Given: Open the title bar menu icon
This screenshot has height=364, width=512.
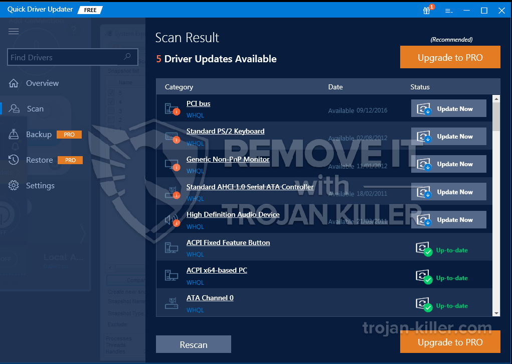Looking at the screenshot, I should point(449,11).
